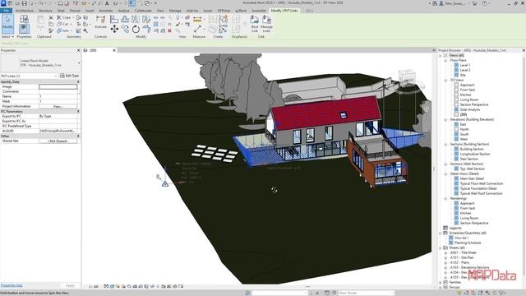
Task: Collapse the Elevations (Building Elevation) node
Action: tap(445, 119)
